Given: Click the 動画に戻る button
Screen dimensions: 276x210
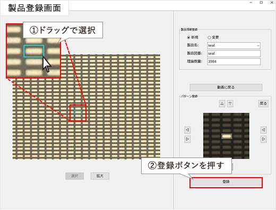Looking at the screenshot, I should (x=226, y=87).
